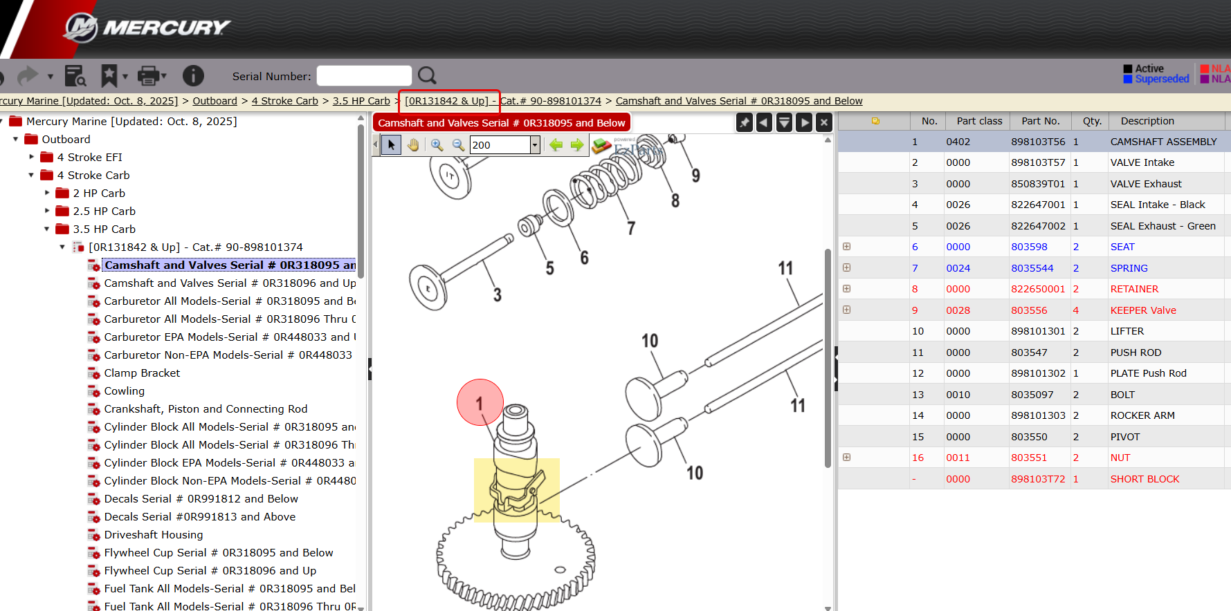Select the CAMSHAFT ASSEMBLY row
The width and height of the screenshot is (1231, 611).
(x=1034, y=142)
